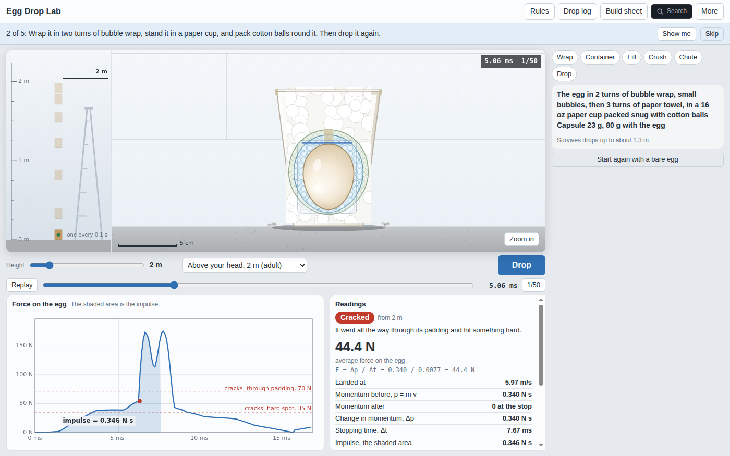
Task: Open the Drop log
Action: 577,11
